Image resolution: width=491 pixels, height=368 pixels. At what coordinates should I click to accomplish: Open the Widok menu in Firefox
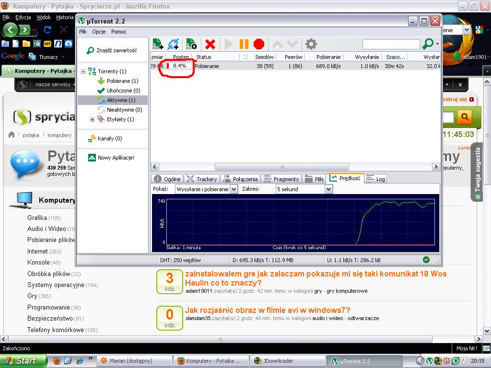44,17
